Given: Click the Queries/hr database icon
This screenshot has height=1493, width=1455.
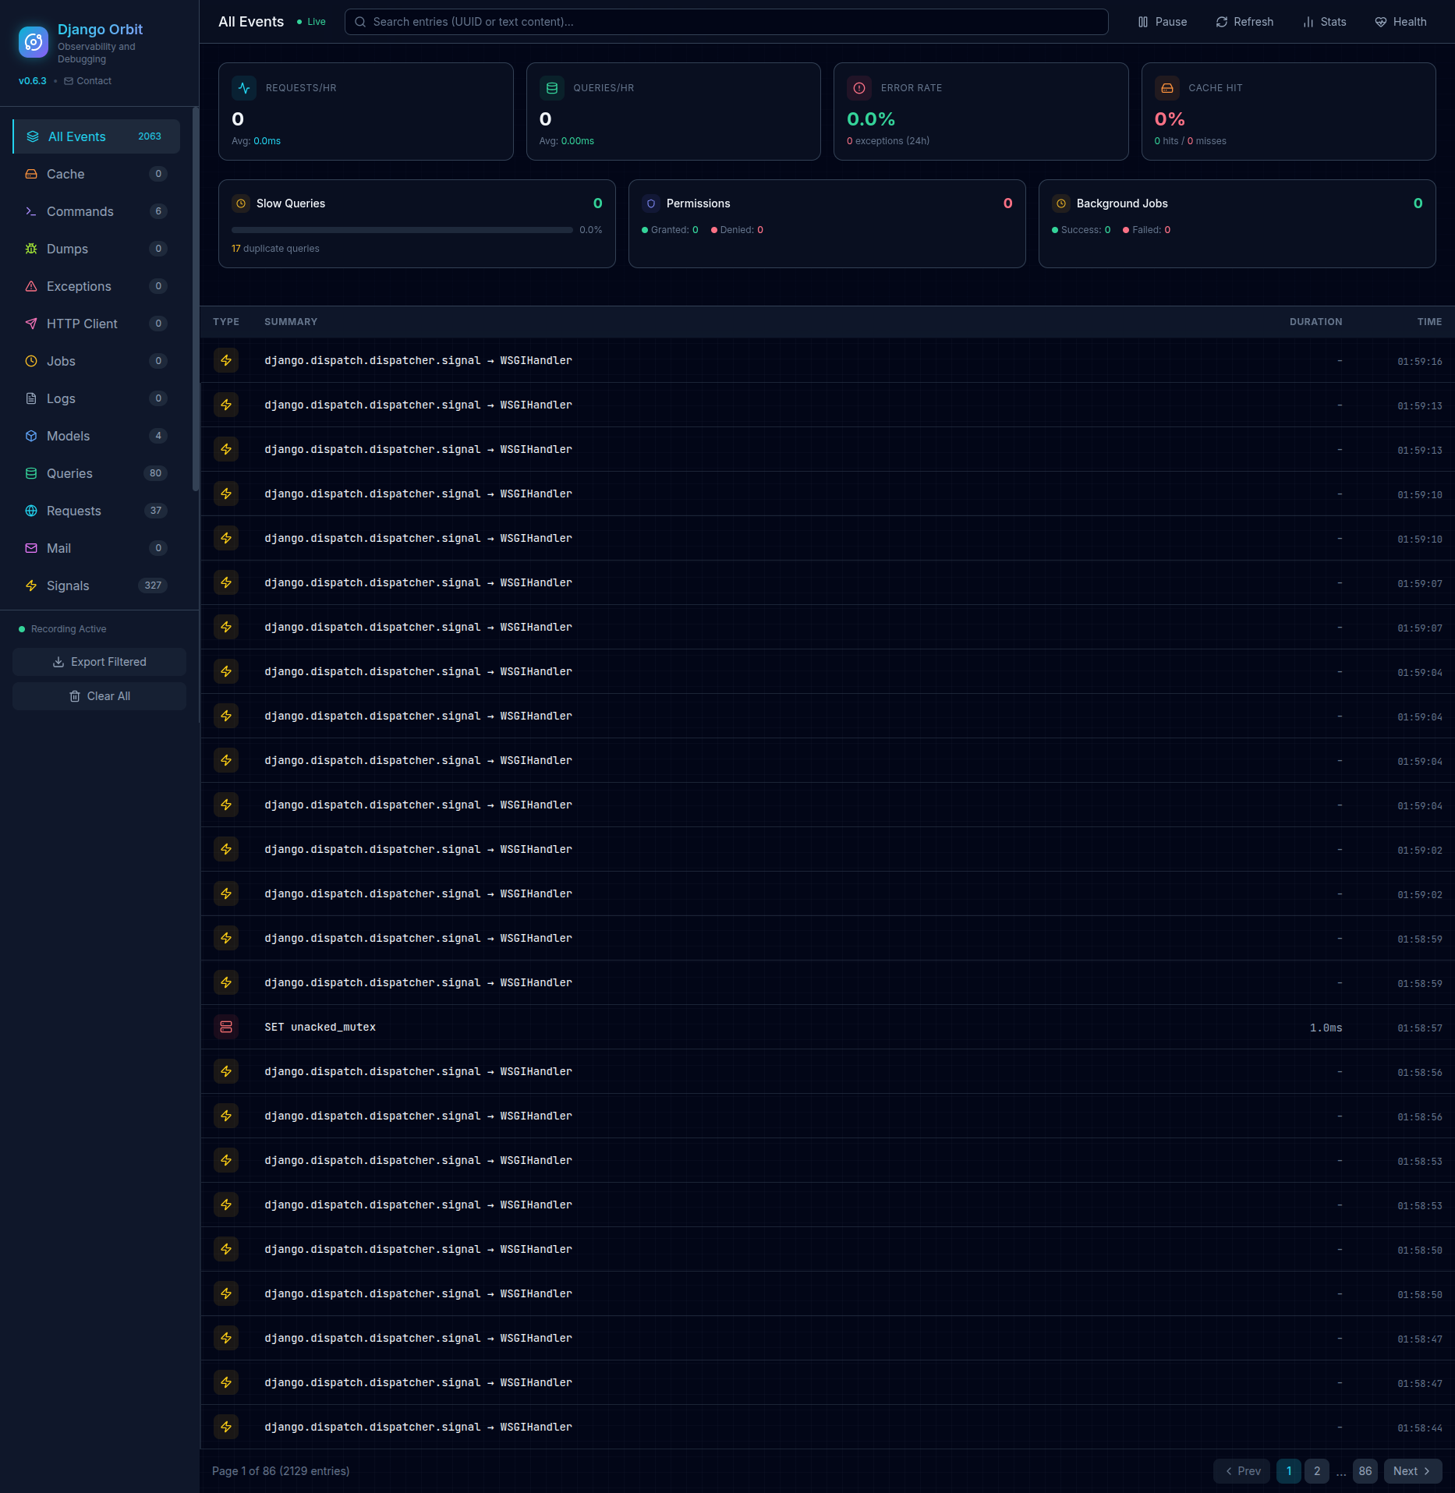Looking at the screenshot, I should pos(552,88).
